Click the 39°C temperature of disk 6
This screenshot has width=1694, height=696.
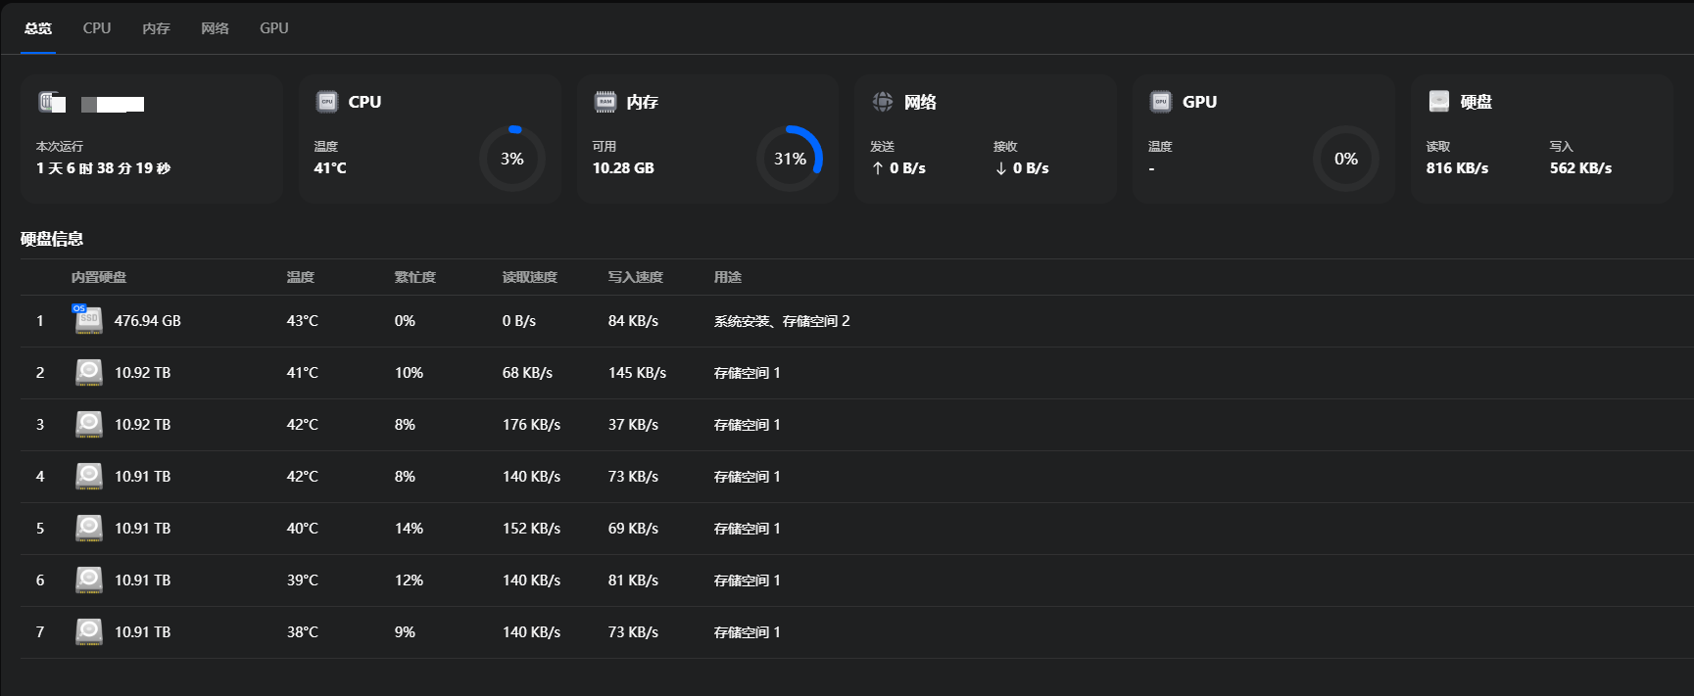[303, 580]
